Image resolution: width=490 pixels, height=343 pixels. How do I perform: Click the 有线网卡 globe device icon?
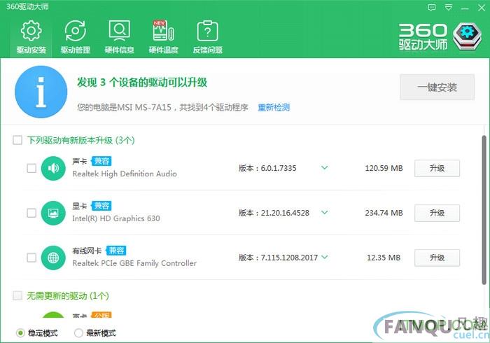(x=52, y=258)
